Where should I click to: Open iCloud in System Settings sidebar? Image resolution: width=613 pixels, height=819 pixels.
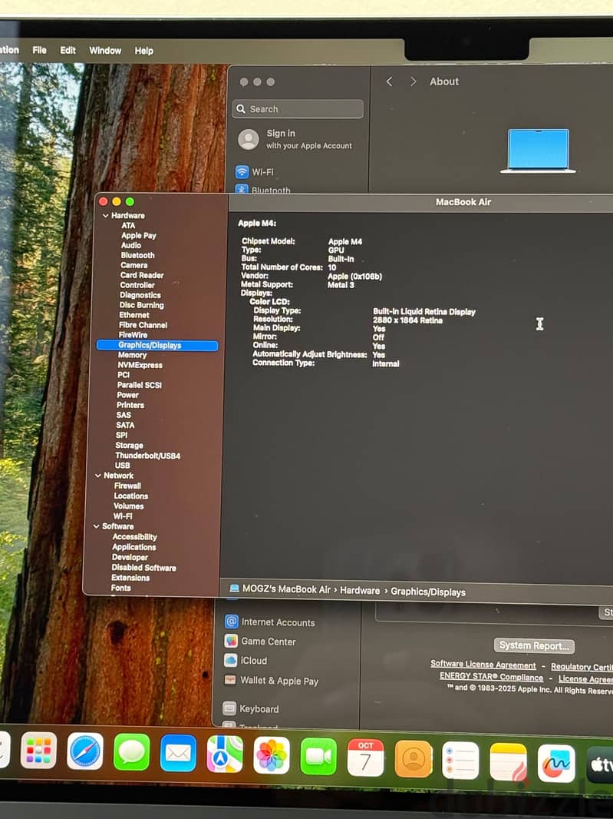246,660
